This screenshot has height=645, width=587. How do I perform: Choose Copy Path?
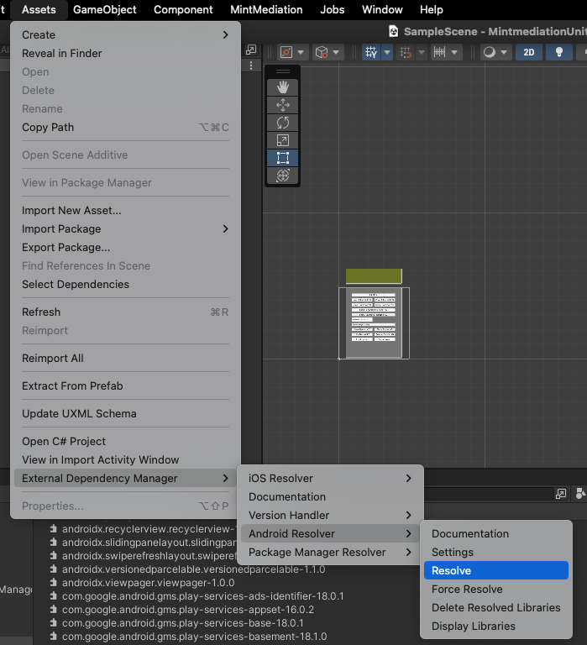(125, 128)
